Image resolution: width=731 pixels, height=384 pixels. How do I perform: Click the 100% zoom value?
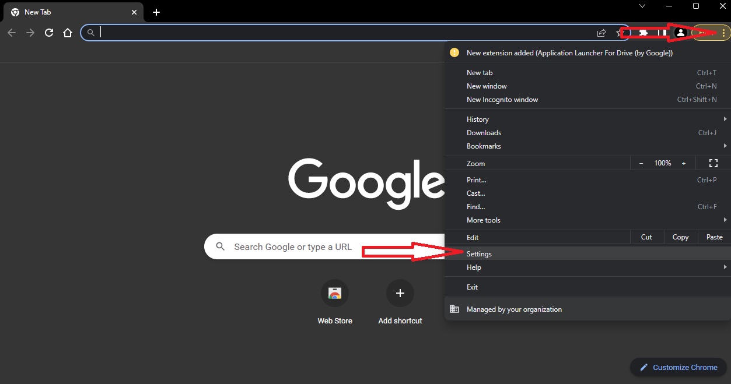pyautogui.click(x=662, y=163)
